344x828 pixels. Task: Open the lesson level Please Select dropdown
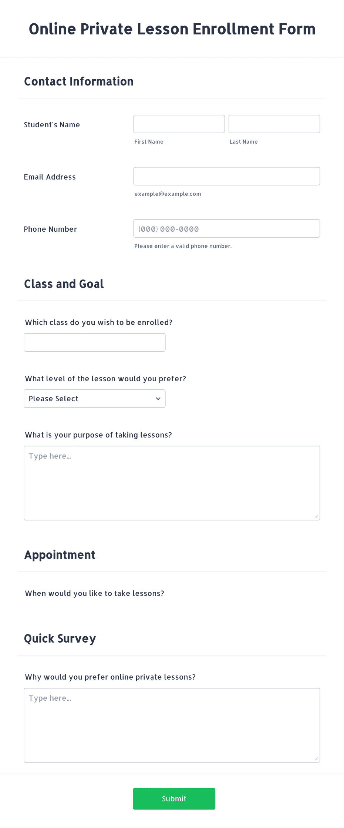[95, 399]
